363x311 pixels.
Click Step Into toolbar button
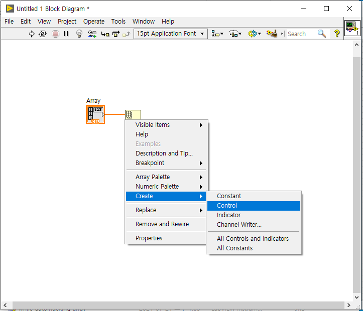[105, 34]
